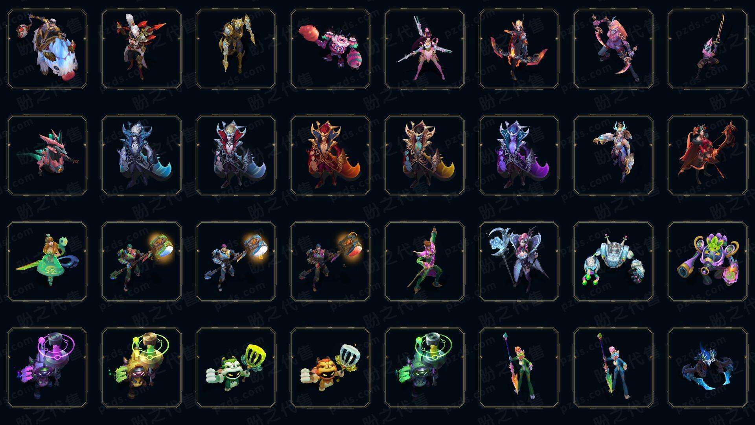Click the golden armored knight skin
This screenshot has height=425, width=755.
coord(236,49)
